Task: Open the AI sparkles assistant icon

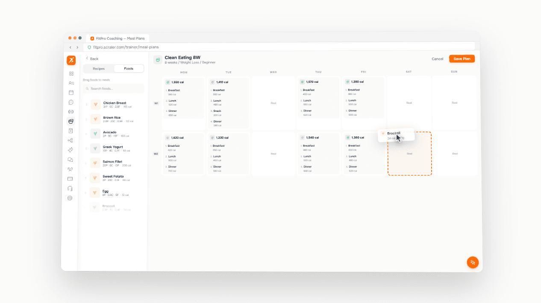Action: point(70,151)
